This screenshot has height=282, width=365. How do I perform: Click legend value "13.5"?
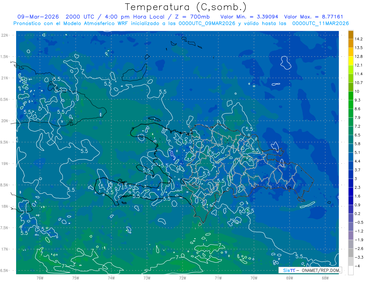(359, 48)
